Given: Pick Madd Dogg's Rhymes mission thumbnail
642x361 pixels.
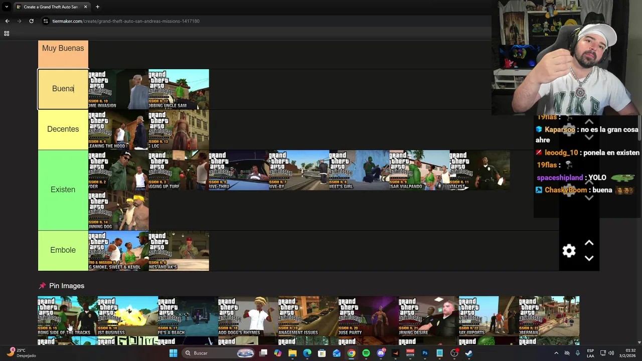Looking at the screenshot, I should point(248,316).
